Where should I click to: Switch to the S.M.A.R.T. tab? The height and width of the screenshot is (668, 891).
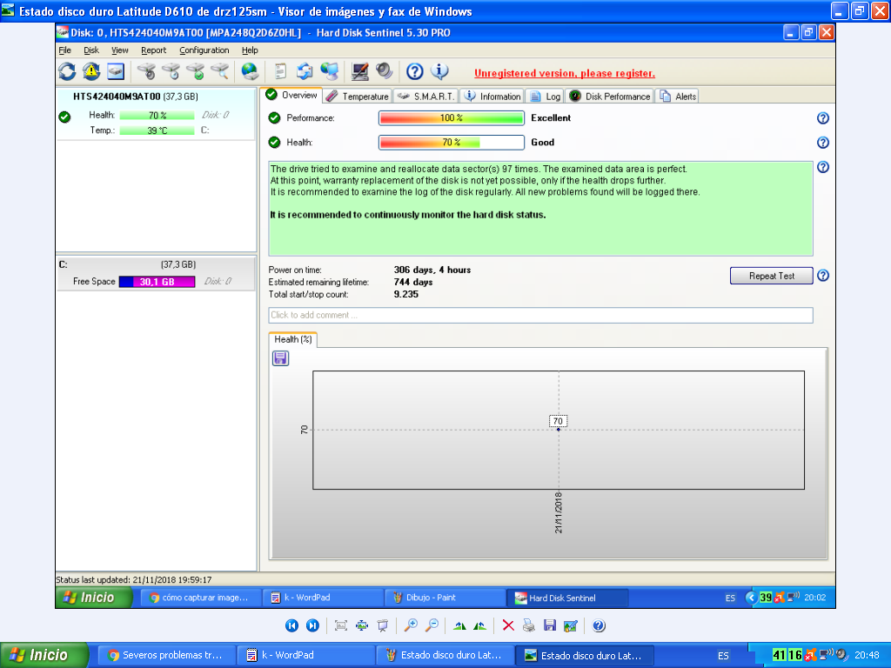coord(425,97)
